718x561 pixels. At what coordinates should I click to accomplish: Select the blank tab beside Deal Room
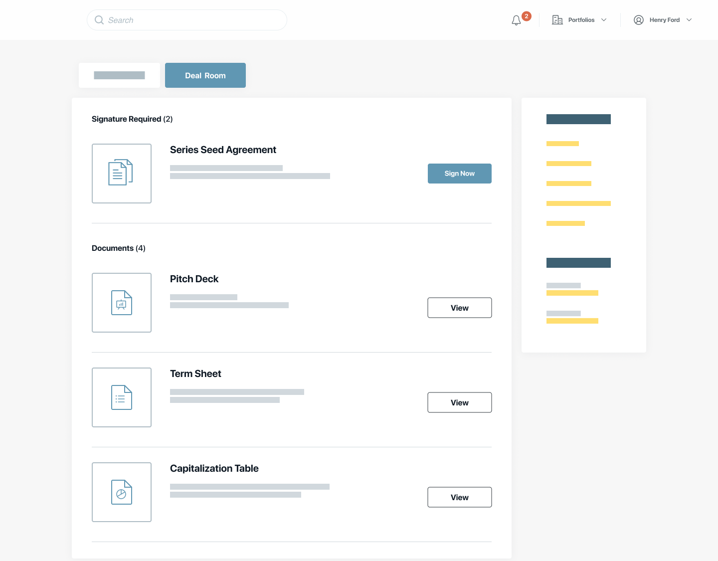pos(119,75)
